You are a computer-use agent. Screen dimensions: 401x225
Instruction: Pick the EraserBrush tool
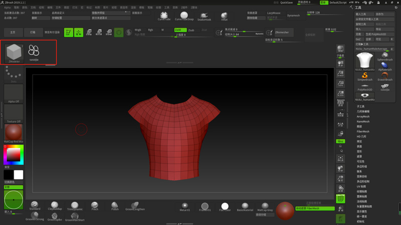coord(385,76)
